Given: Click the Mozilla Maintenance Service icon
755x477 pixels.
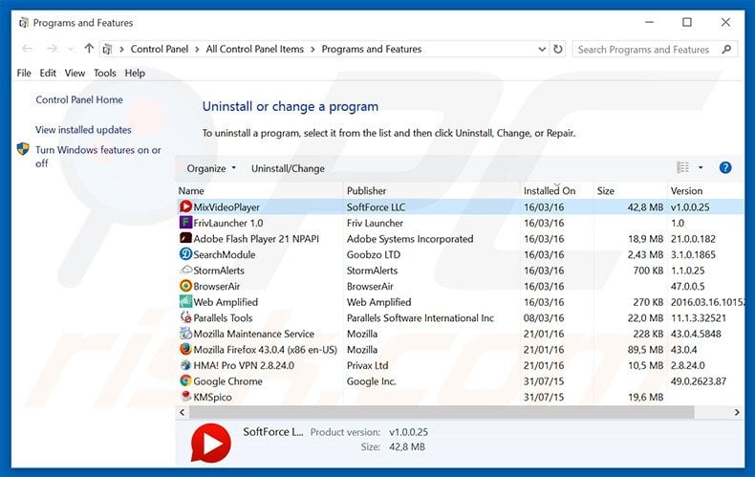Looking at the screenshot, I should click(185, 334).
